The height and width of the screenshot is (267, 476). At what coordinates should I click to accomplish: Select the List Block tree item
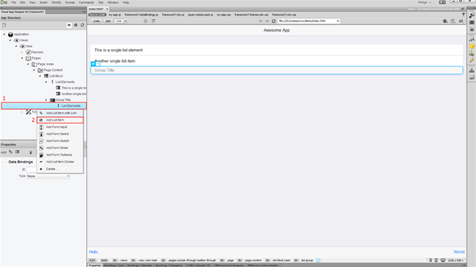coord(56,76)
